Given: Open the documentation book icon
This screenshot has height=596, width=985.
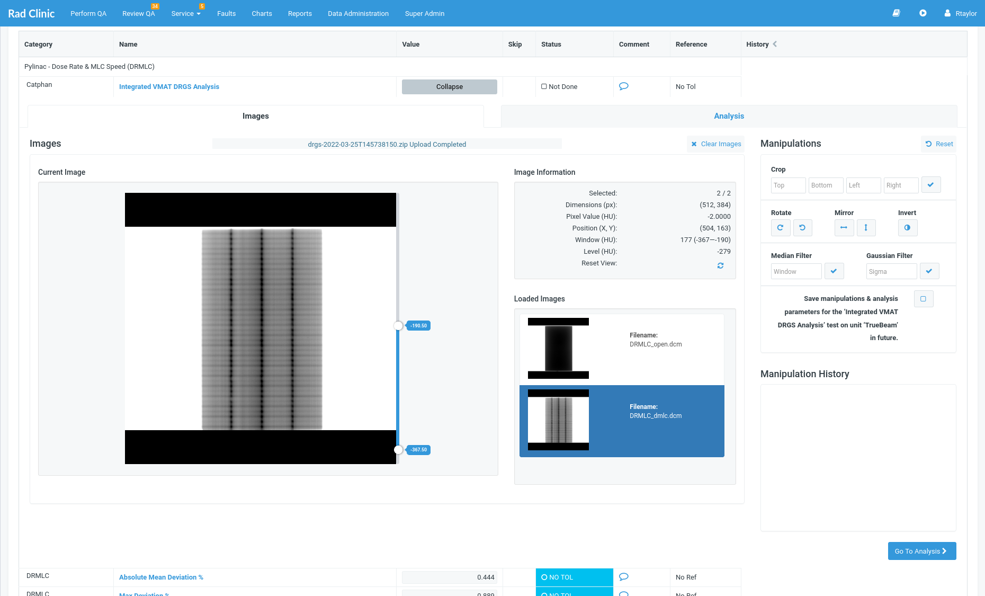Looking at the screenshot, I should pyautogui.click(x=897, y=13).
